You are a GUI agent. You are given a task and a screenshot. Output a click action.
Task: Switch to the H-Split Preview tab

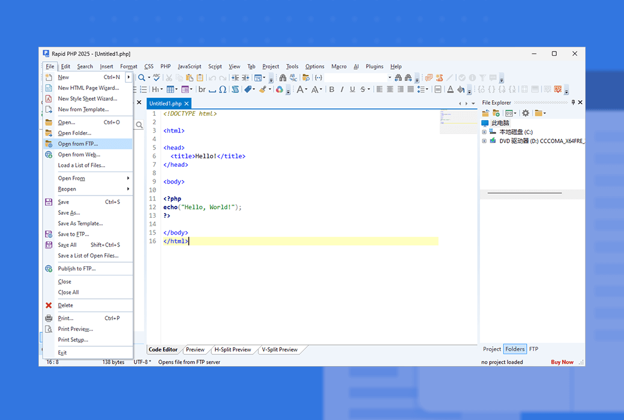(233, 350)
